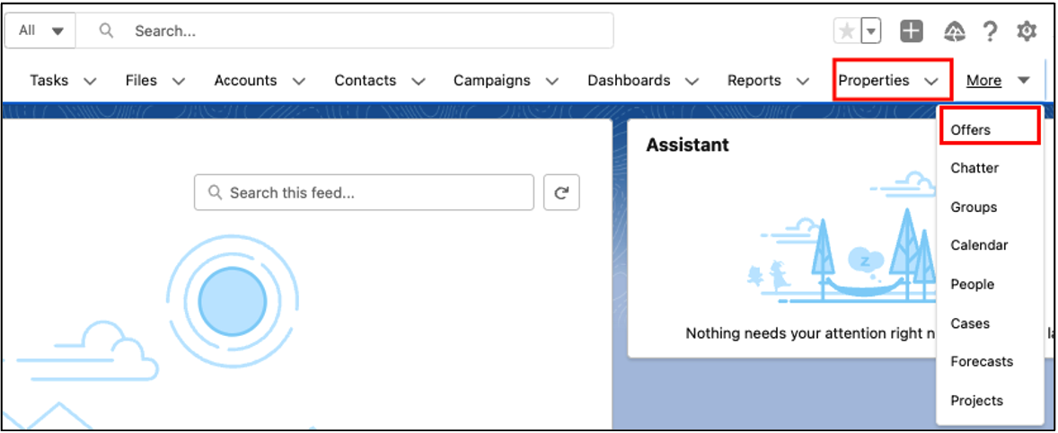Viewport: 1058px width, 433px height.
Task: Click the Search this feed box
Action: click(364, 192)
